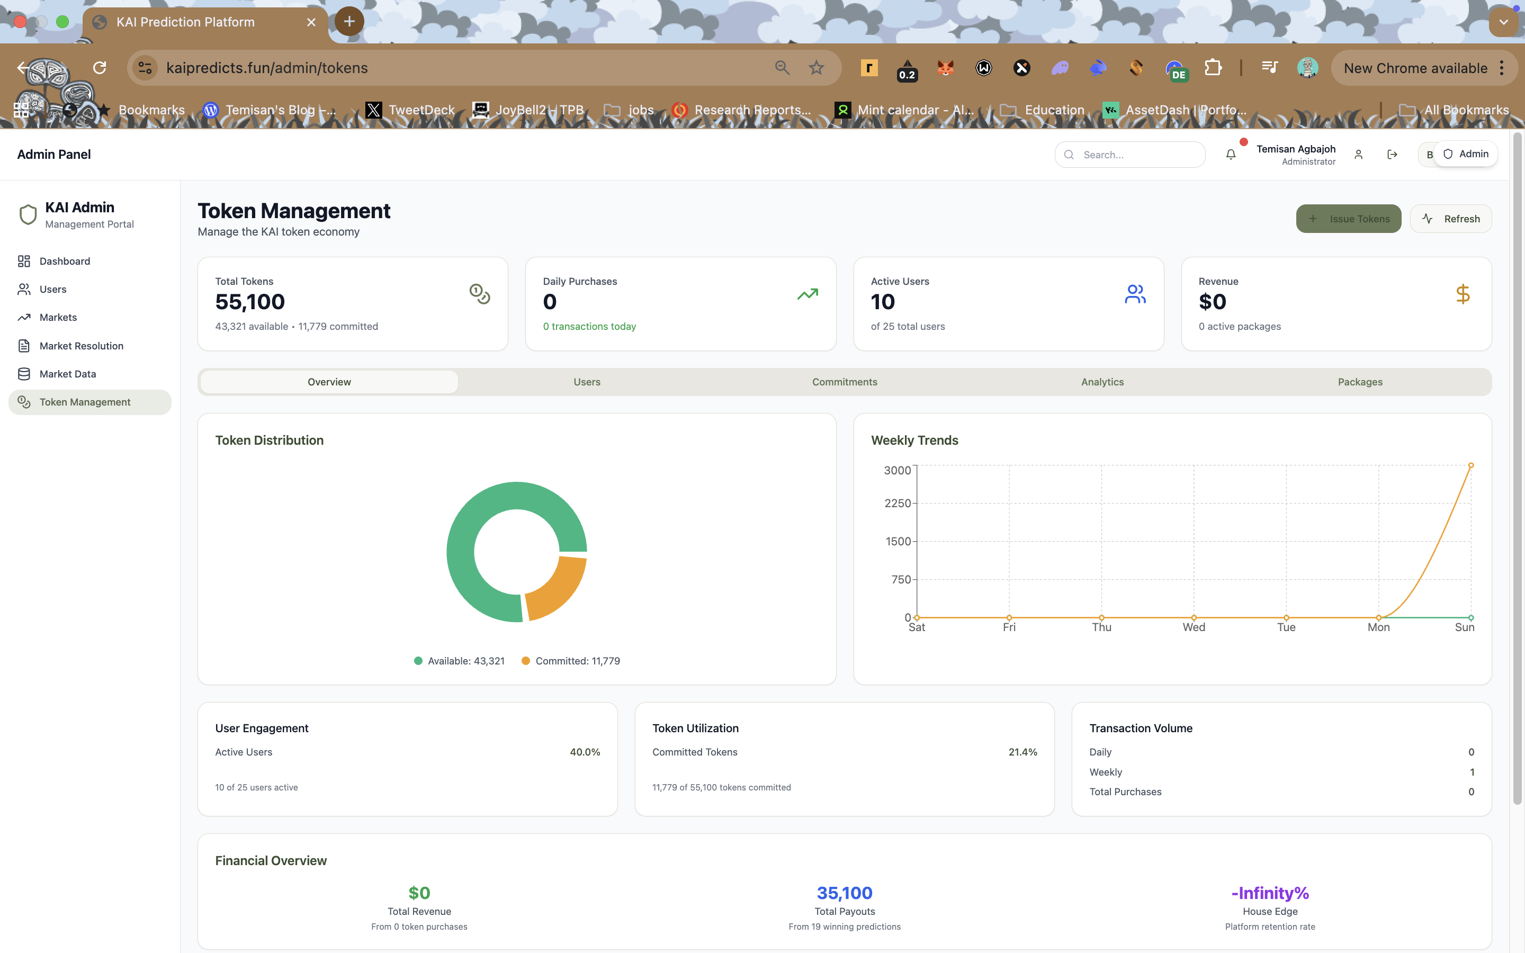Switch to the Packages tab

pos(1360,382)
